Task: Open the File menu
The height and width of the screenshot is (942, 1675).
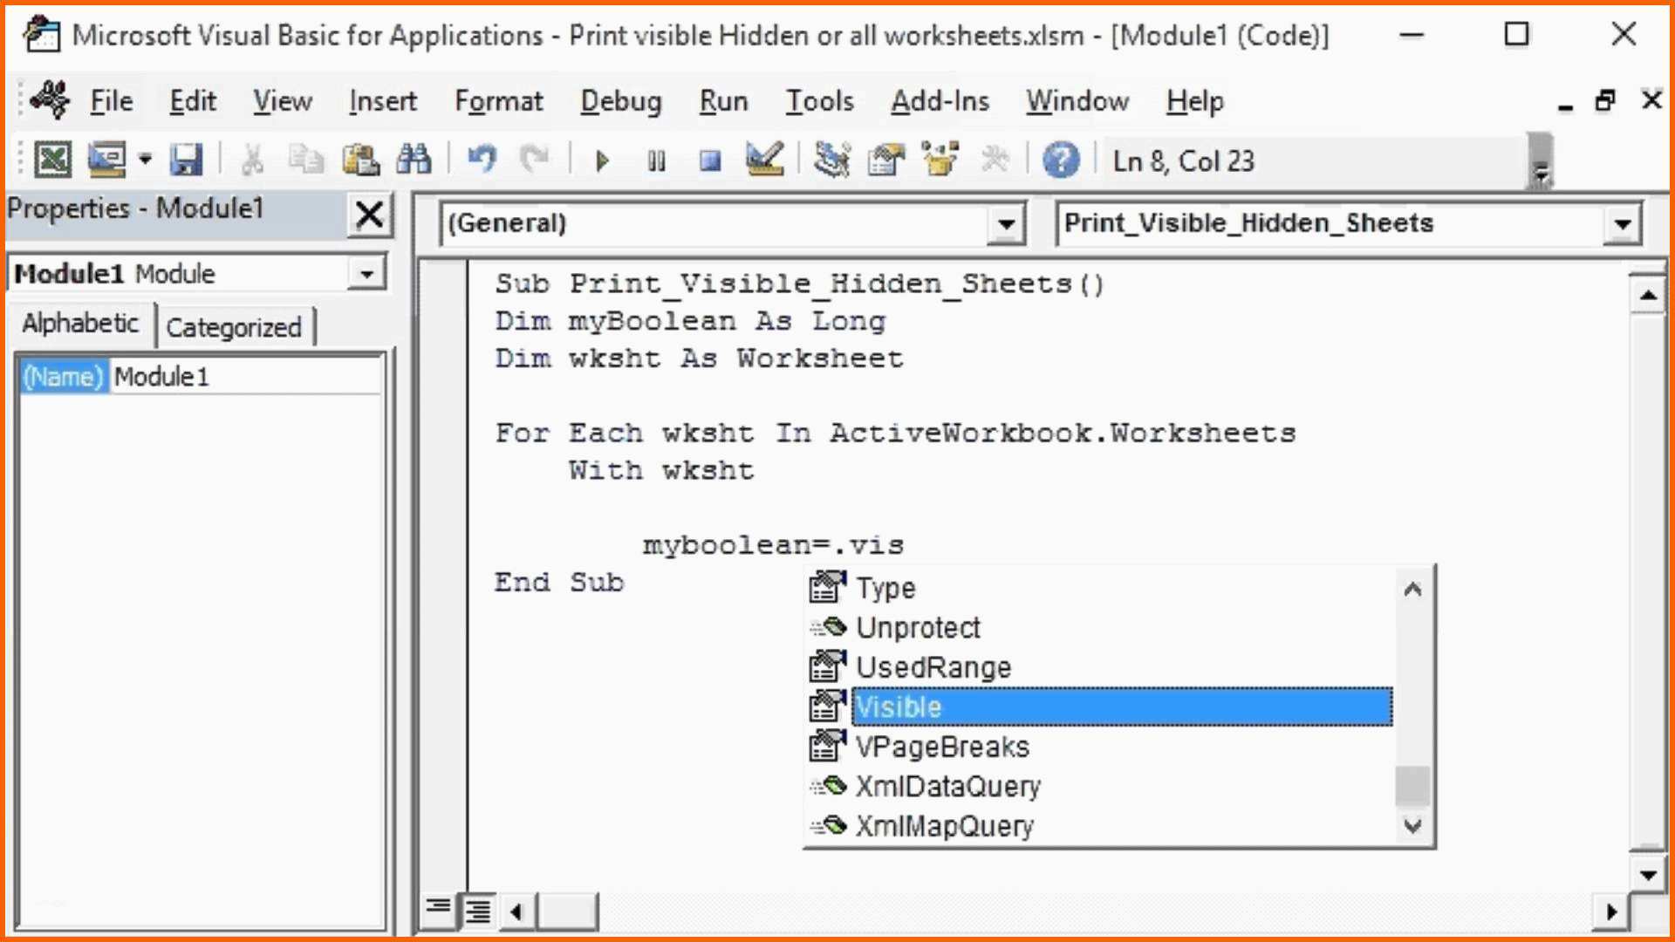Action: [112, 101]
